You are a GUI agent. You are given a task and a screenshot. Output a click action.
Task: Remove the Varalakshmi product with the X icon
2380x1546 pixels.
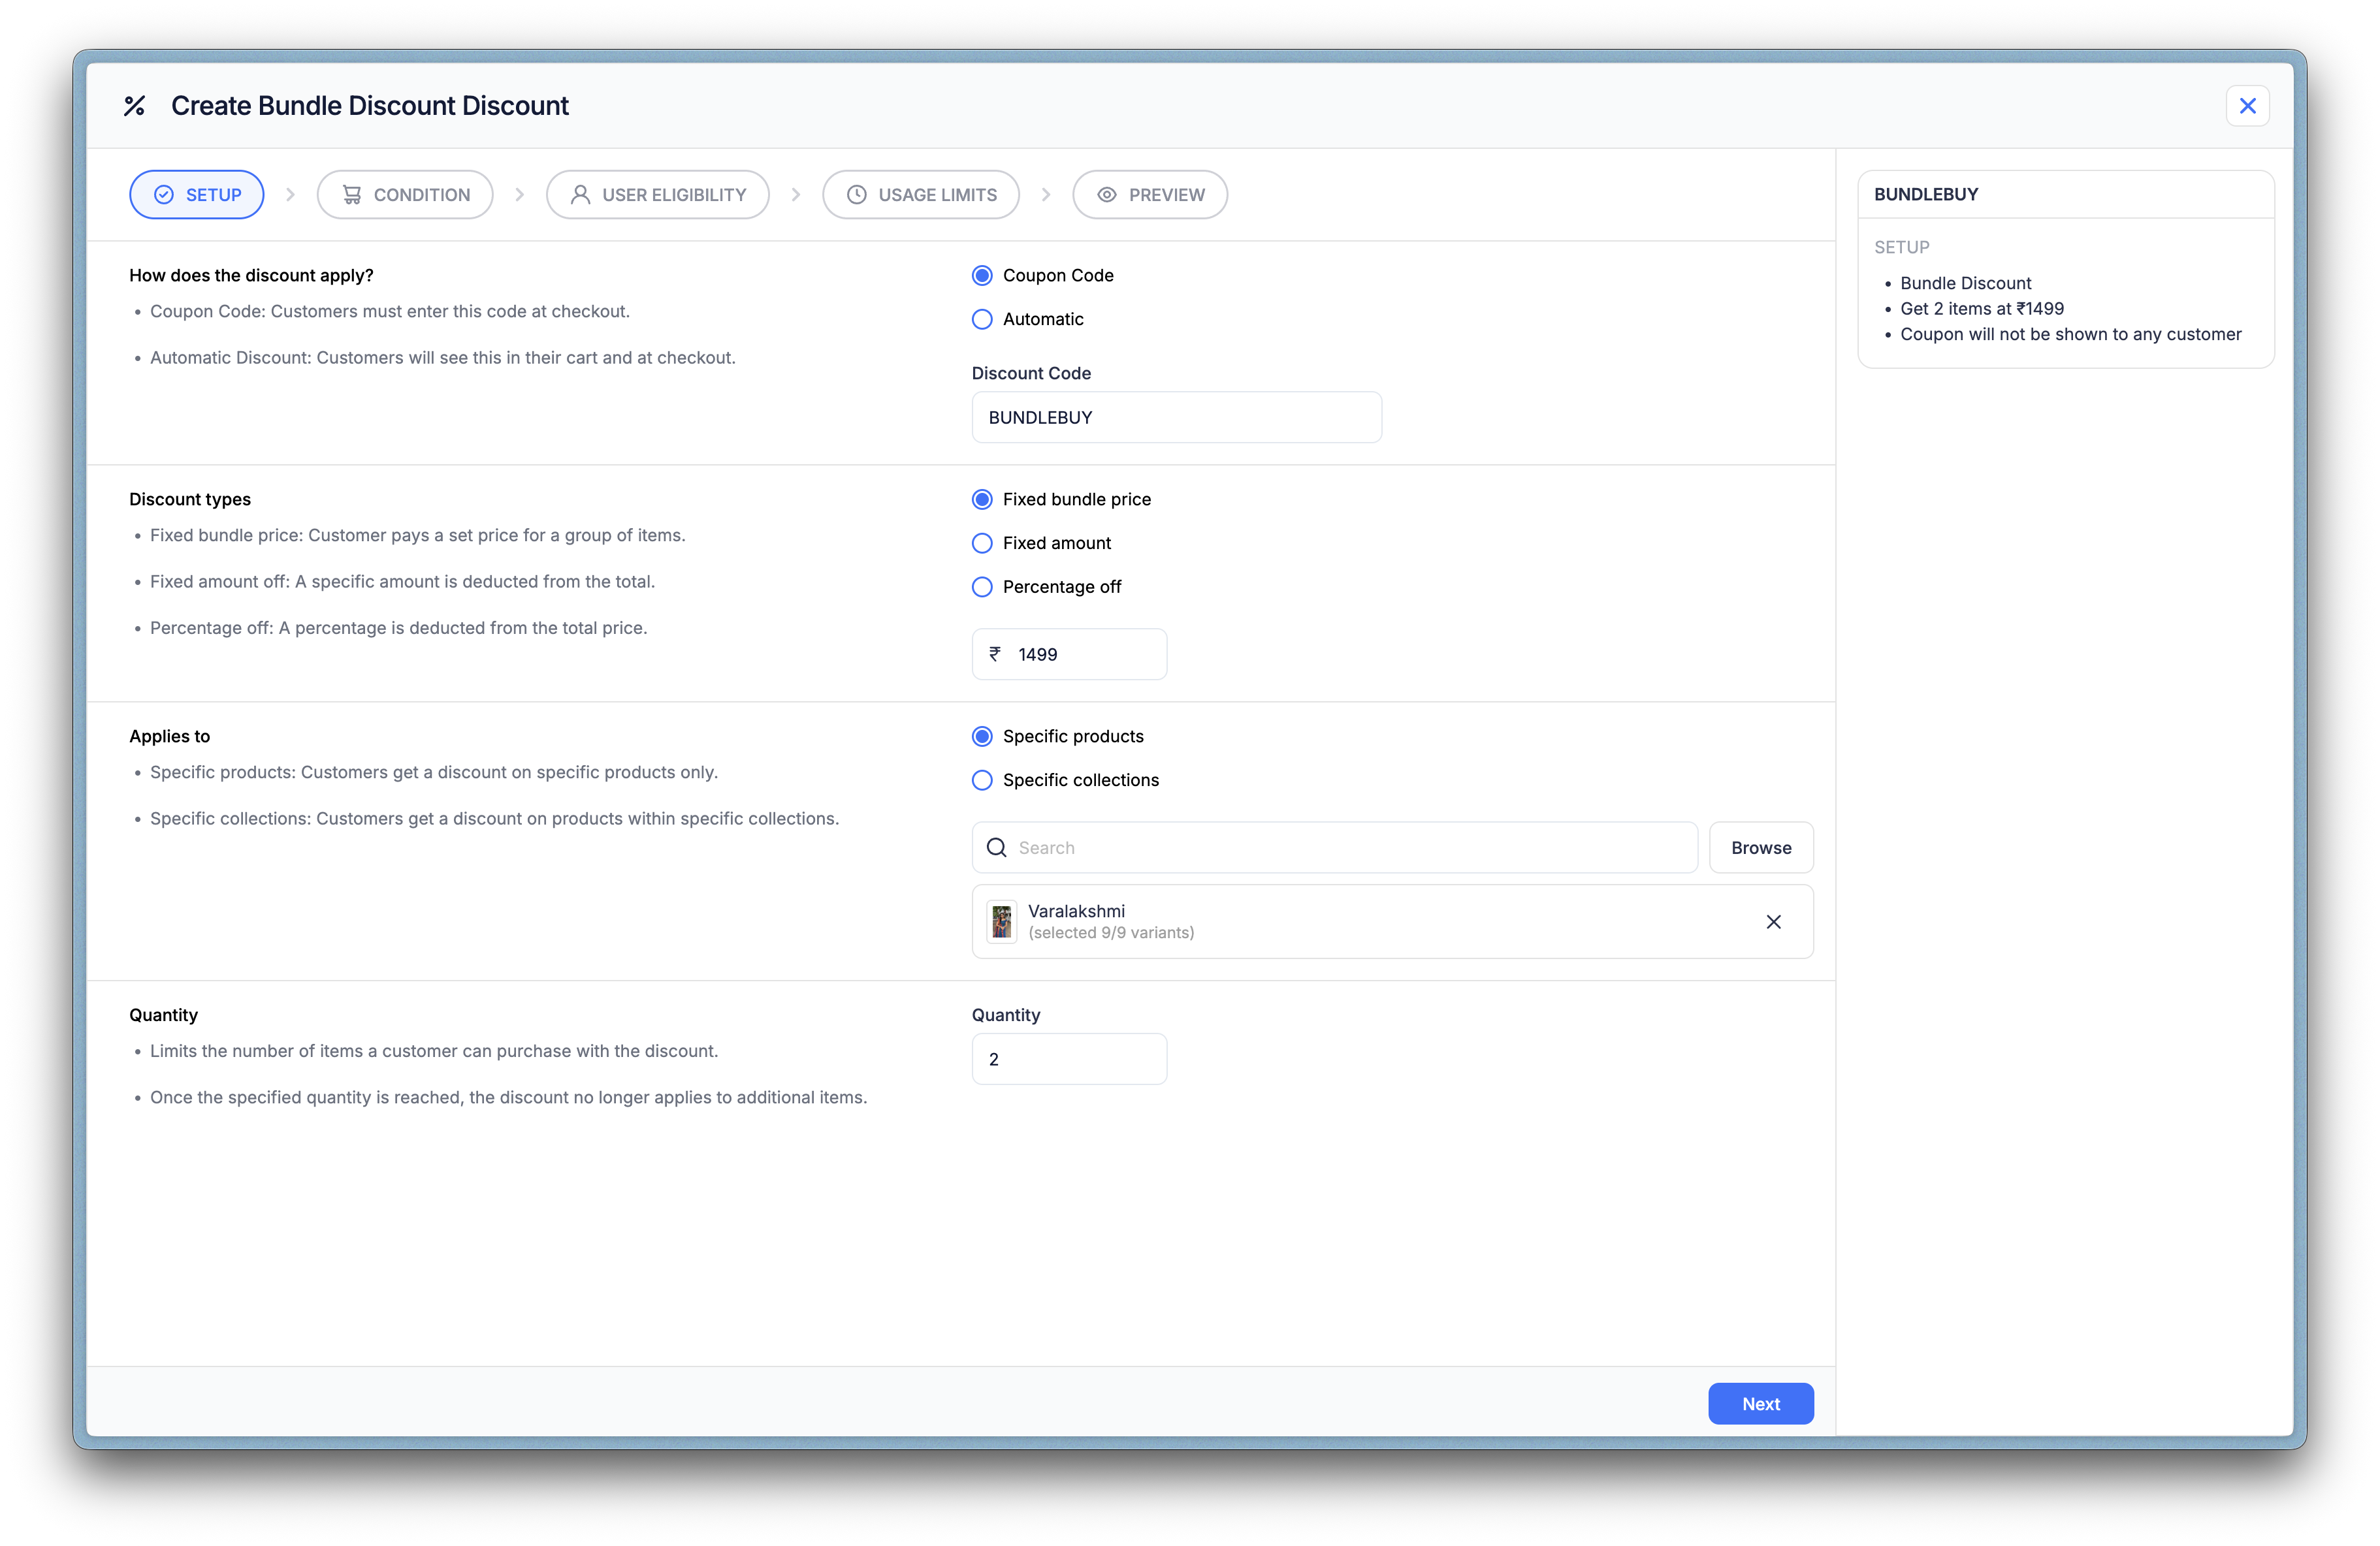coord(1773,921)
